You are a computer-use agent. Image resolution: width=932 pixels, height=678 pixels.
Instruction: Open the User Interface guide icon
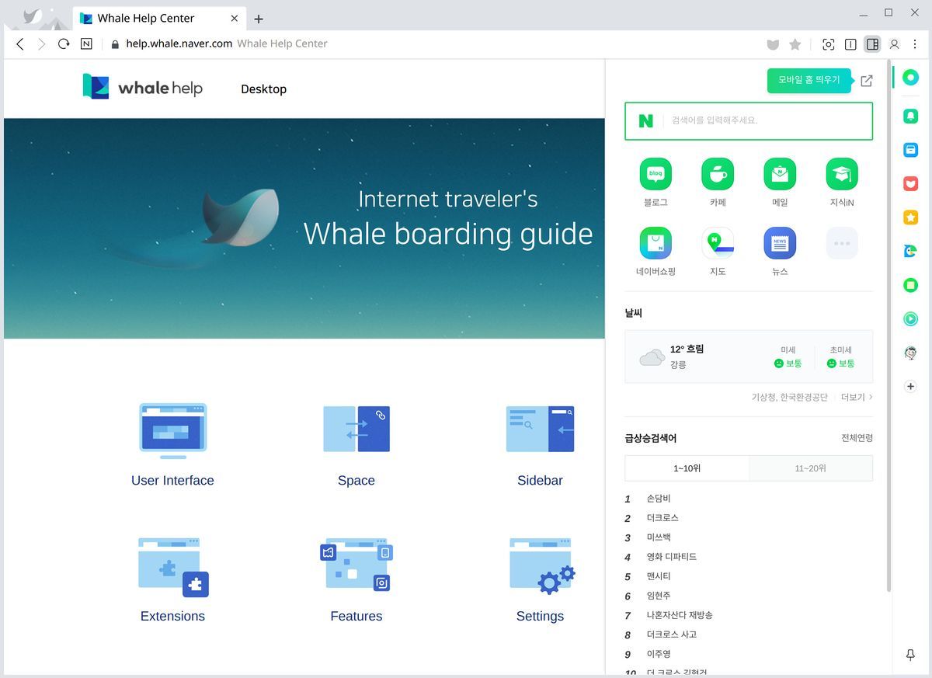pos(172,430)
